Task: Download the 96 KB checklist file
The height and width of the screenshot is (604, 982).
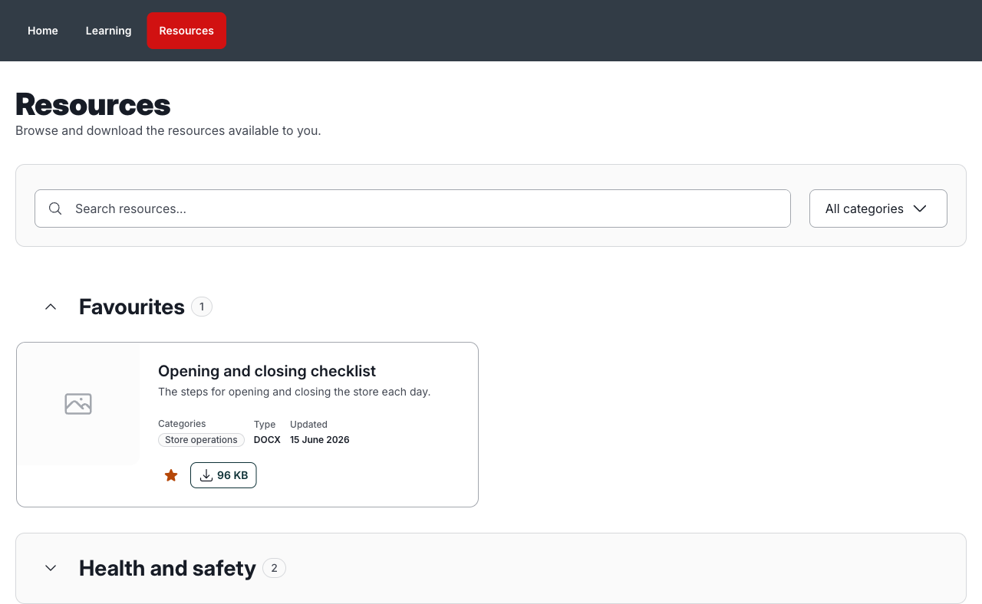Action: pos(223,475)
